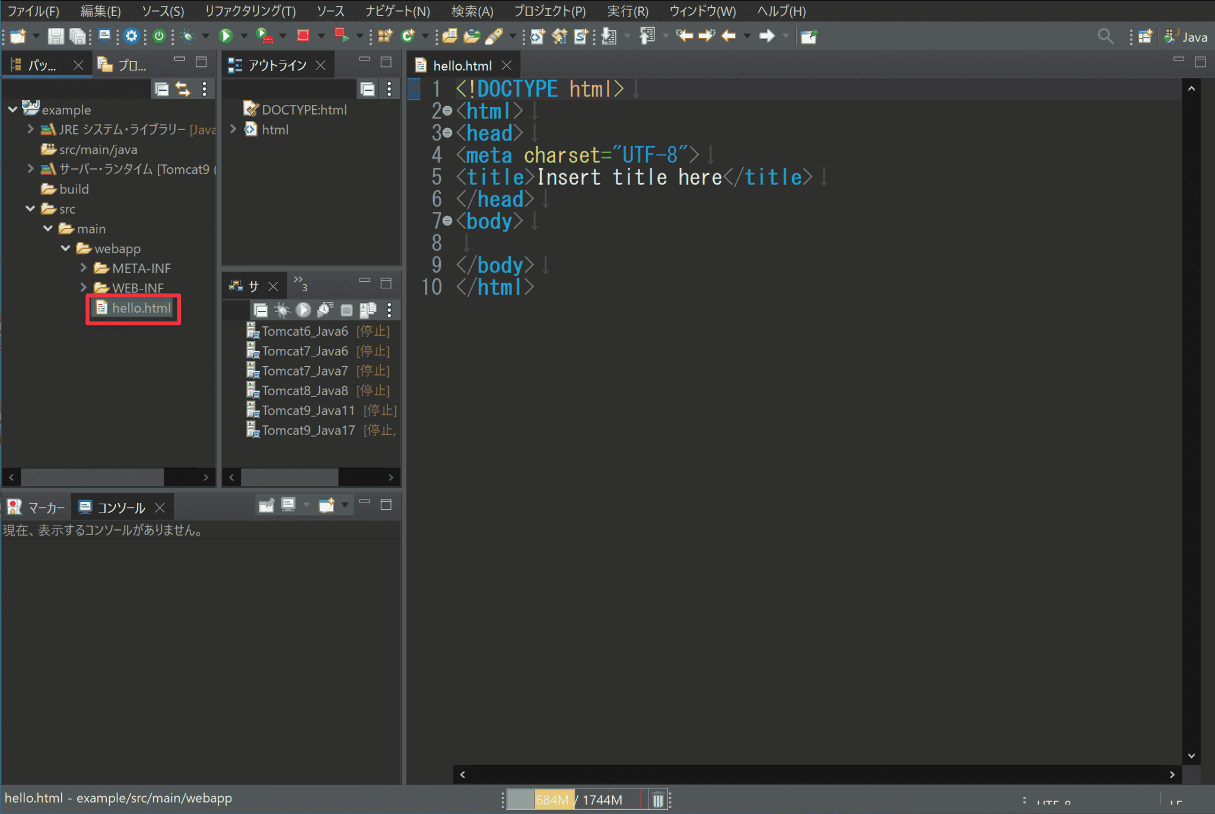Click the Debug bug icon in toolbar
This screenshot has width=1215, height=814.
tap(187, 36)
